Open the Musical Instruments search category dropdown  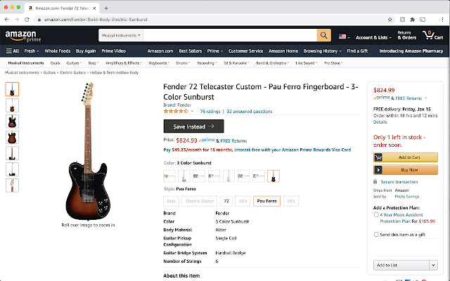(122, 35)
